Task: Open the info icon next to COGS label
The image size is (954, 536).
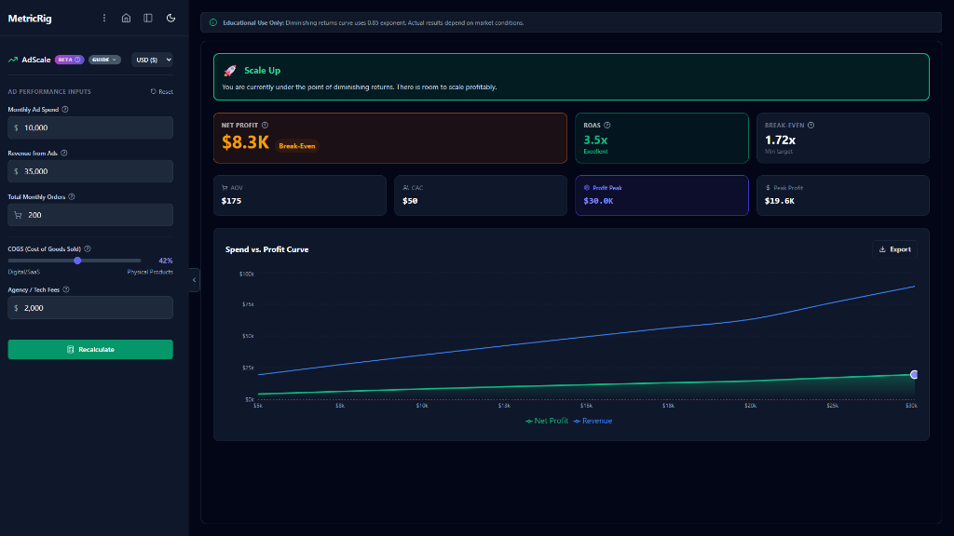Action: tap(88, 249)
